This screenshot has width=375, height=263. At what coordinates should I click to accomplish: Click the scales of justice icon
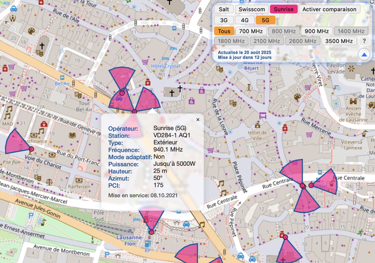click(49, 182)
